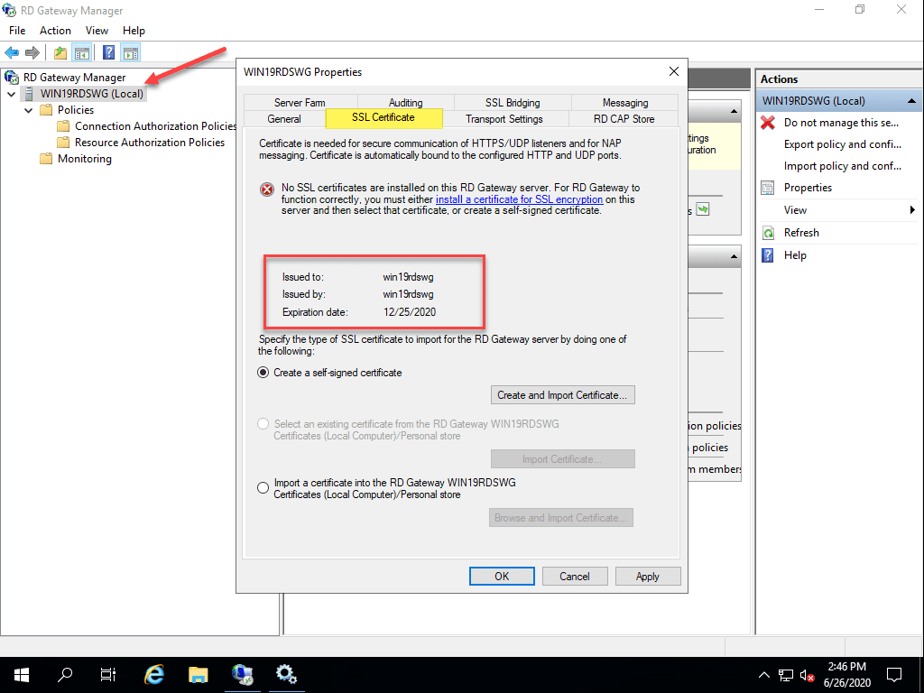Click the Properties icon in Actions pane
Screen dimensions: 924x693
768,188
